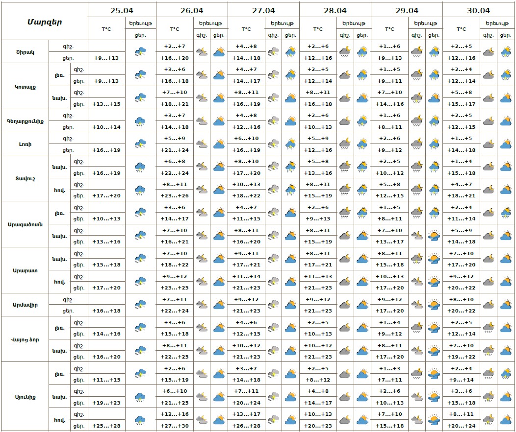Viewport: 516px width, 432px height.
Task: Click Գեղարքունիք rain icon for 25.04
Action: point(140,121)
